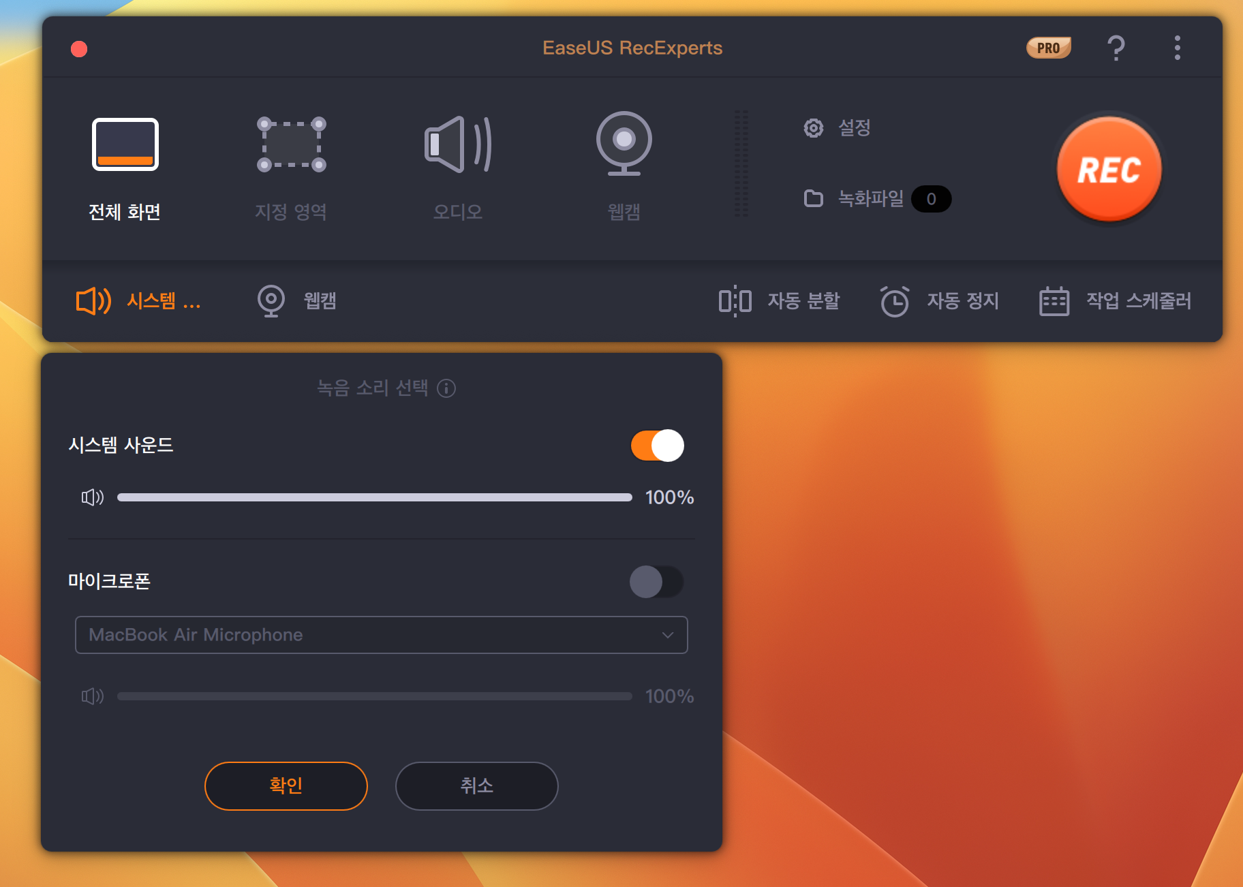
Task: Open the MacBook Air Microphone dropdown
Action: click(382, 635)
